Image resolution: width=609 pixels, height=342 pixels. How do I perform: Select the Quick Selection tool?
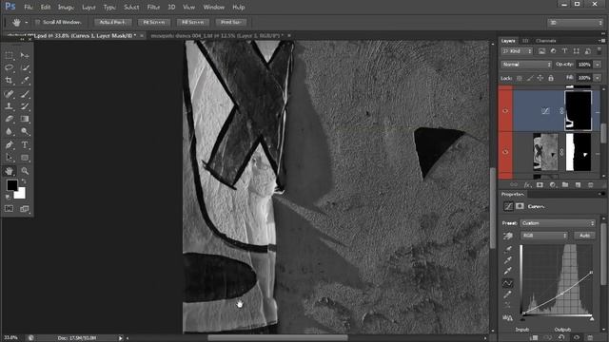[25, 67]
